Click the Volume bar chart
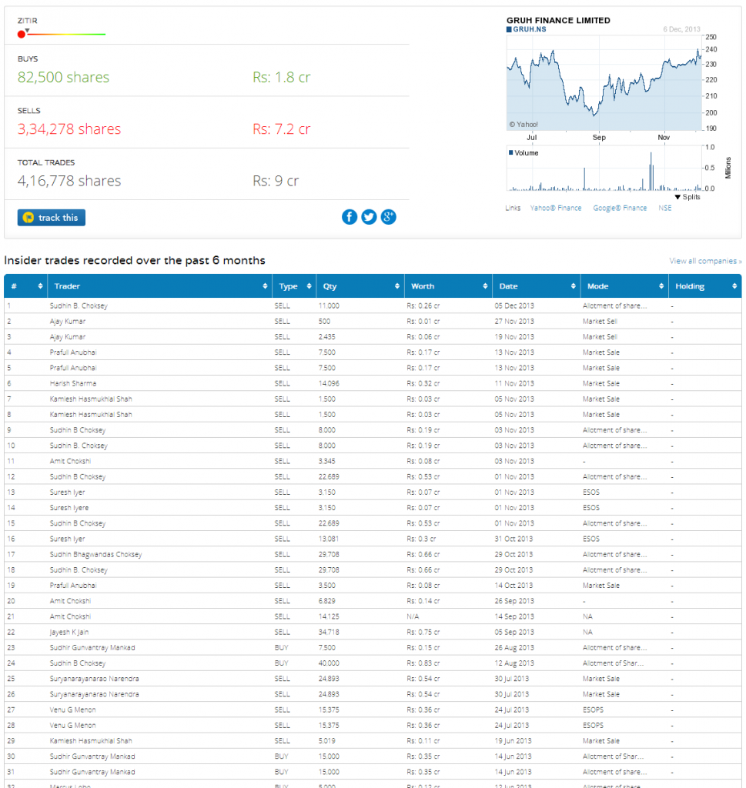746x788 pixels. (x=604, y=169)
